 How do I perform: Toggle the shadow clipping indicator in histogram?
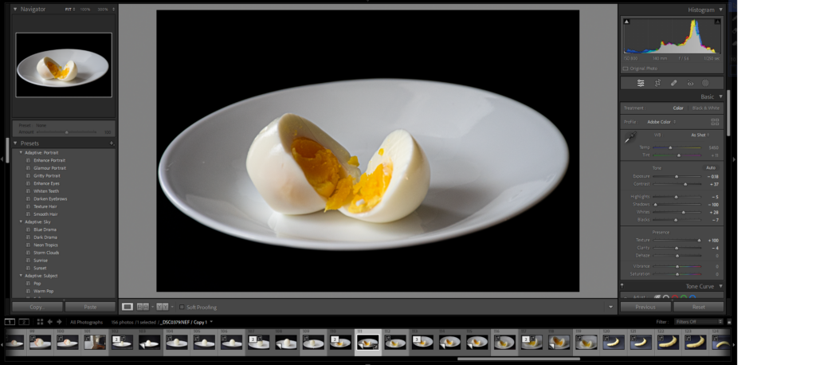626,22
